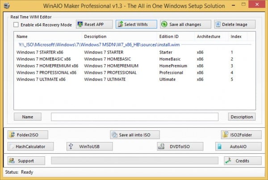Focus the name/description text field
The height and width of the screenshot is (180, 268).
click(134, 117)
